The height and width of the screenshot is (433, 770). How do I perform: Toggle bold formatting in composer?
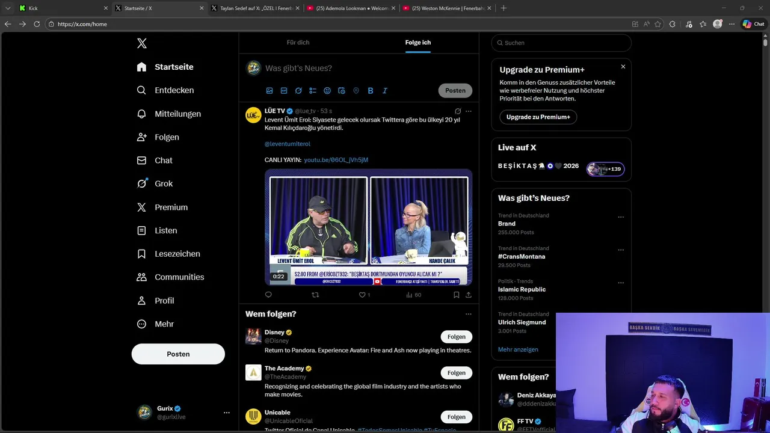371,91
